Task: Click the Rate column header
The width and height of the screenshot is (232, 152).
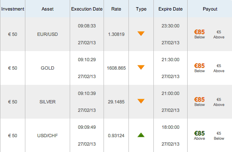Action: [116, 9]
